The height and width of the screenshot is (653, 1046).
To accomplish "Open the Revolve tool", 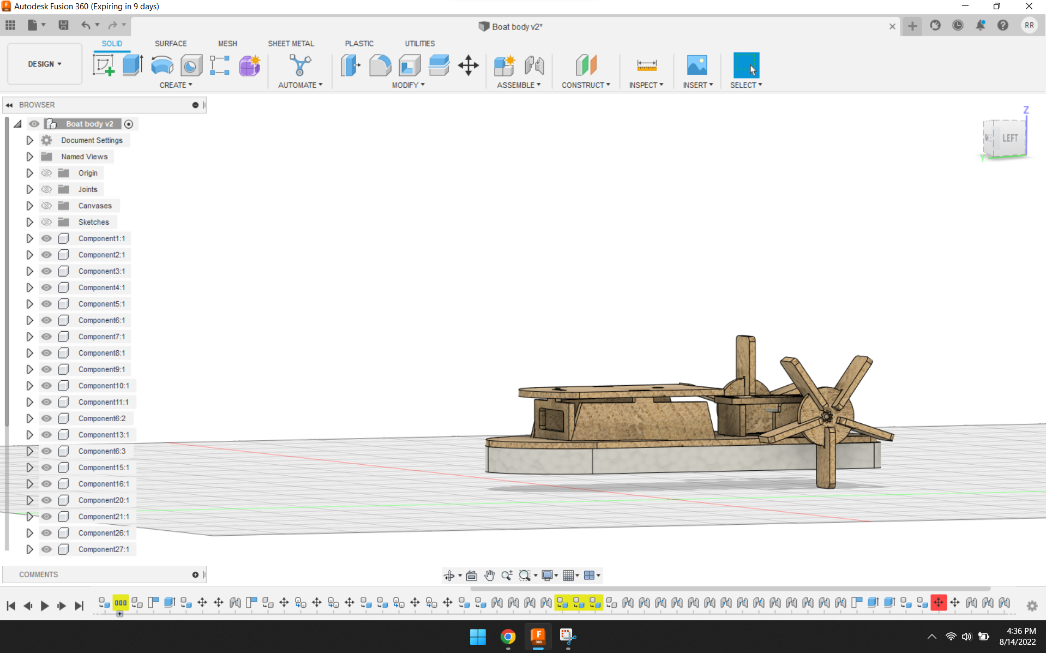I will (x=162, y=65).
